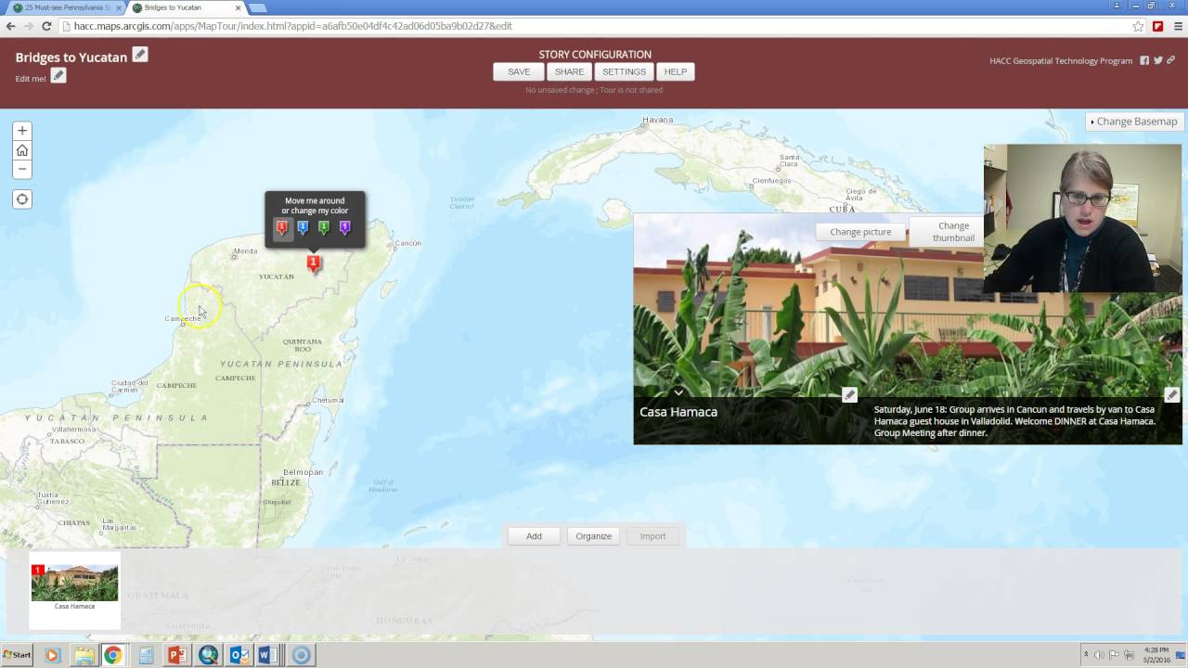Open Outlook from taskbar
1188x668 pixels.
pyautogui.click(x=239, y=655)
